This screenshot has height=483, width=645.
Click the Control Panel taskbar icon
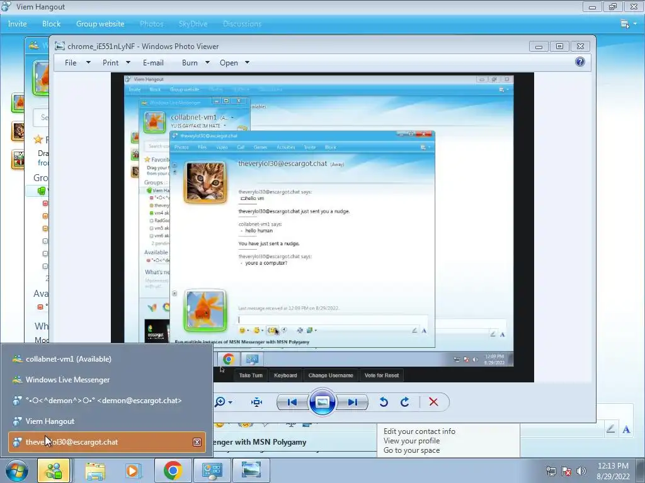point(212,470)
